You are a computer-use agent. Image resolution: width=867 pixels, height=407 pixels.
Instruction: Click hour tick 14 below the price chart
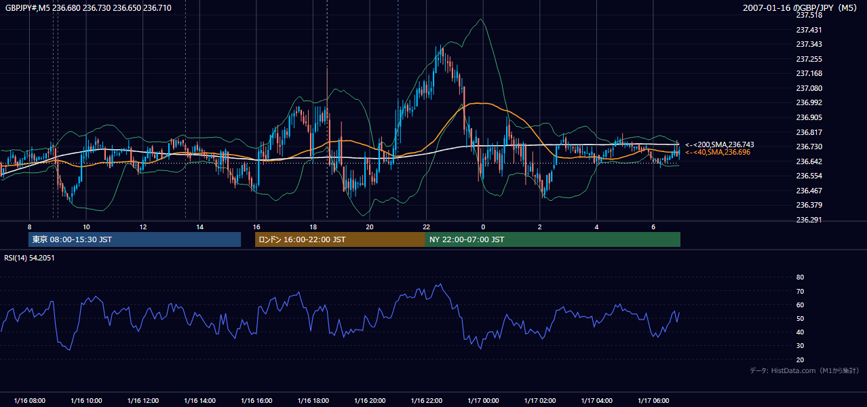coord(199,226)
